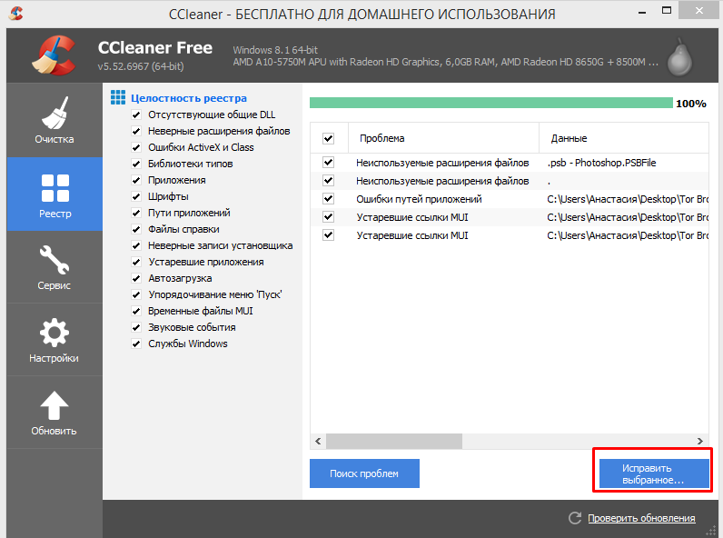Toggle the Шрифты checkbox

point(136,196)
